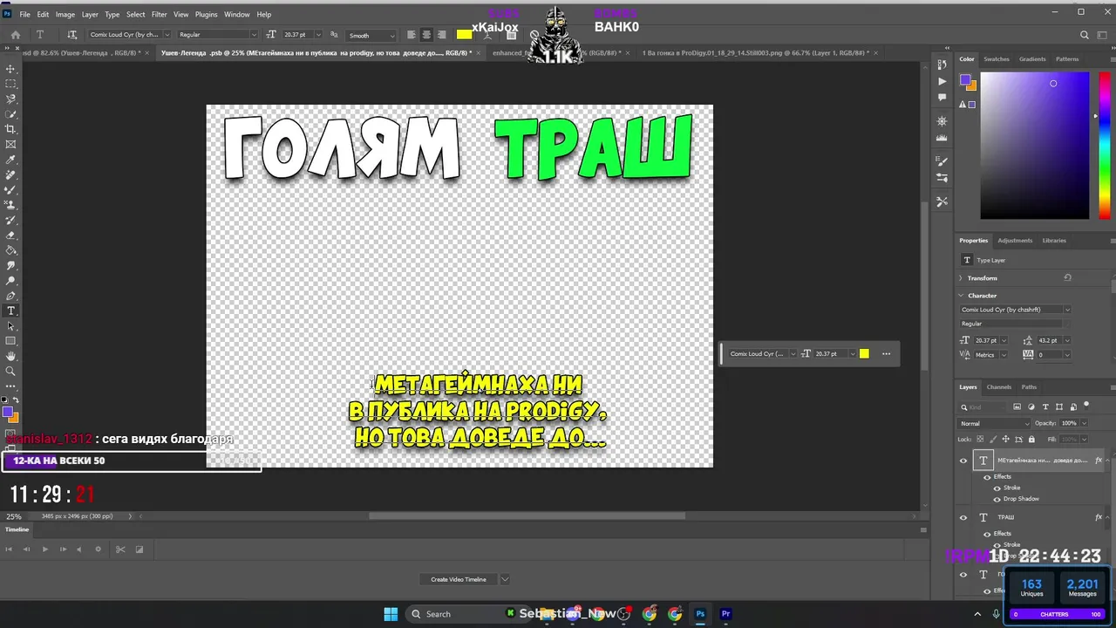Split at playhead scissors in Timeline
Screen dimensions: 1116x628
pyautogui.click(x=120, y=549)
